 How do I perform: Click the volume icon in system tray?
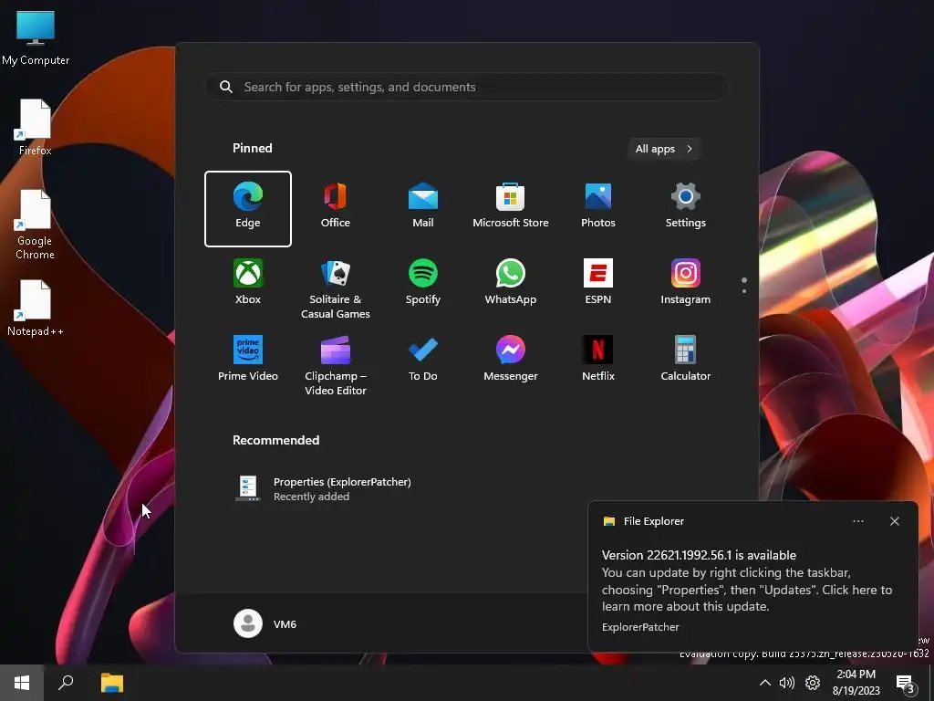pos(787,683)
